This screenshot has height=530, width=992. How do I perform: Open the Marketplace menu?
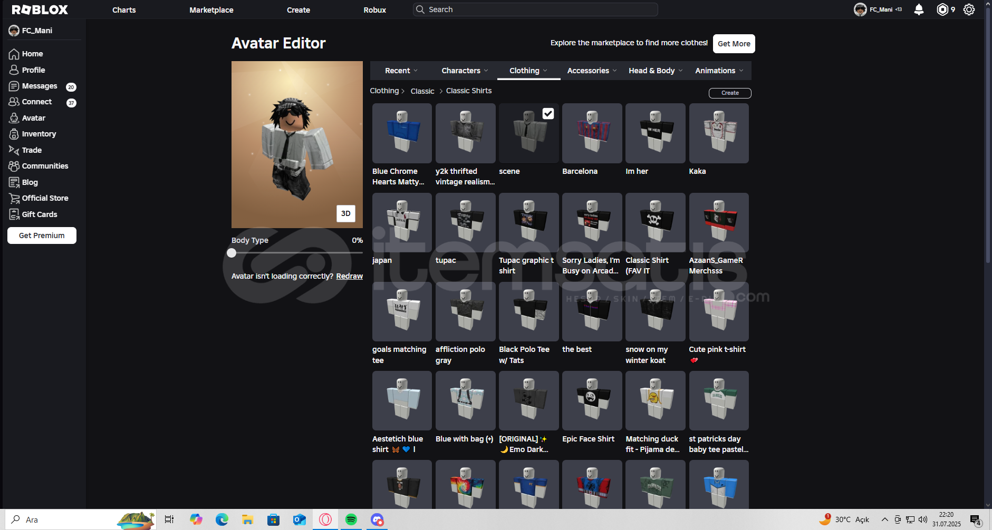(211, 10)
